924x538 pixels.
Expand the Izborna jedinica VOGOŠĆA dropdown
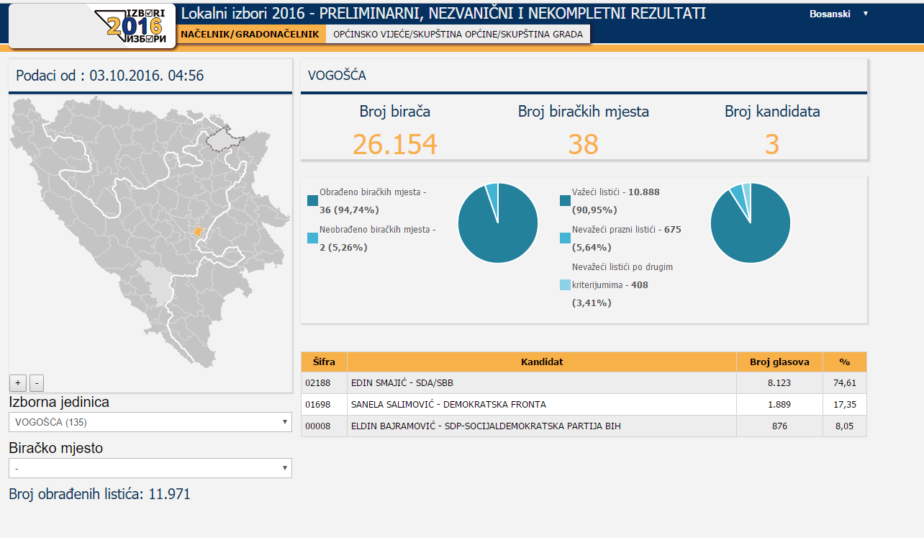point(150,422)
